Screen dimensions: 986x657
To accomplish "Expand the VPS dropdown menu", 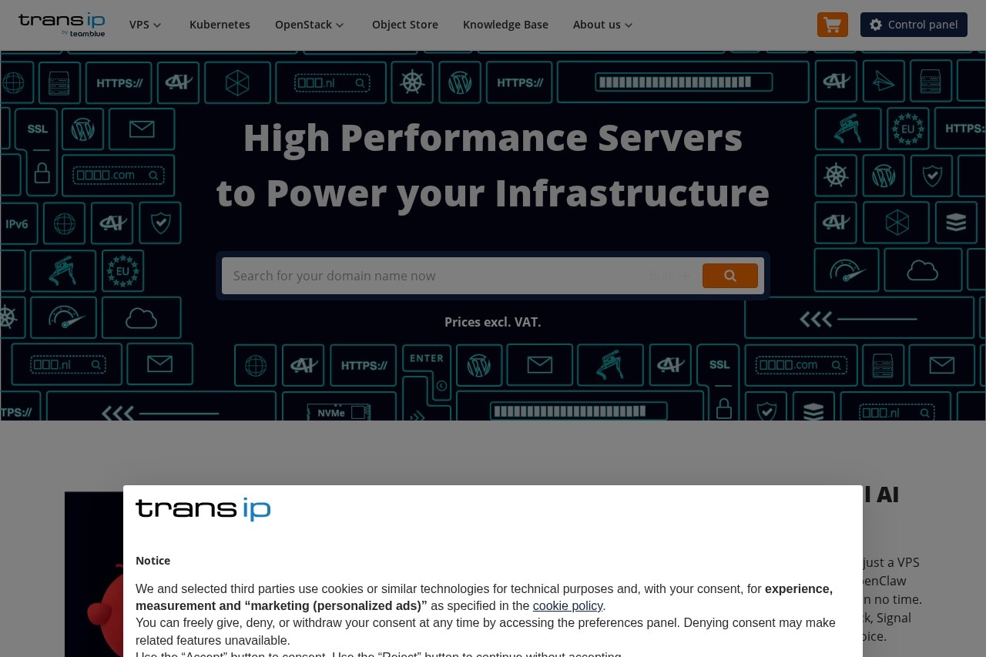I will (146, 25).
